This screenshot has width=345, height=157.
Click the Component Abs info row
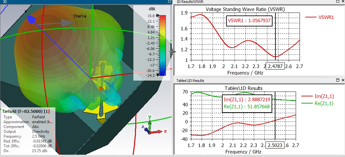pos(21,127)
